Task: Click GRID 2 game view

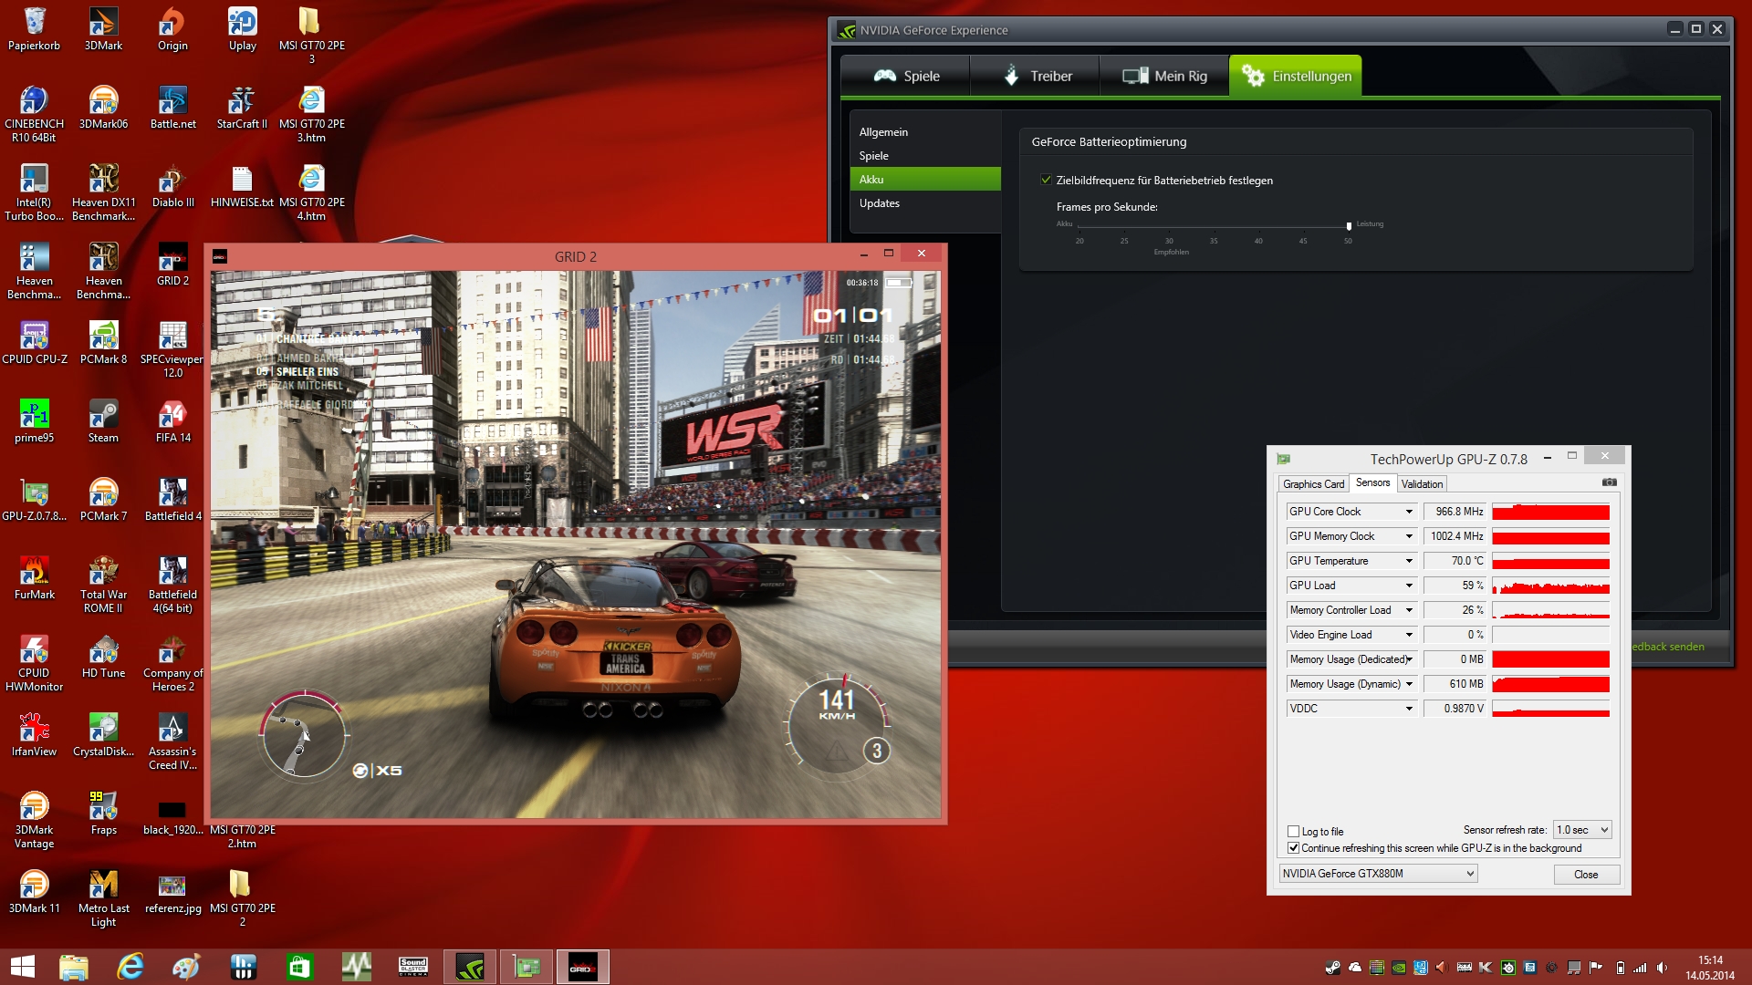Action: click(x=576, y=544)
